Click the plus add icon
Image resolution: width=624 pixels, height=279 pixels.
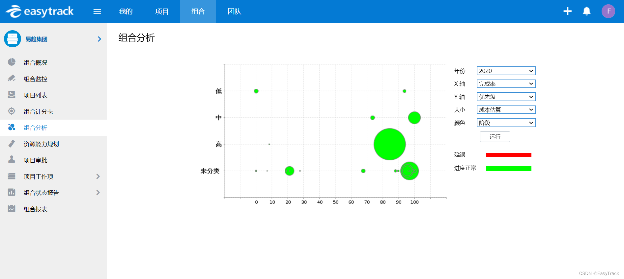coord(567,11)
